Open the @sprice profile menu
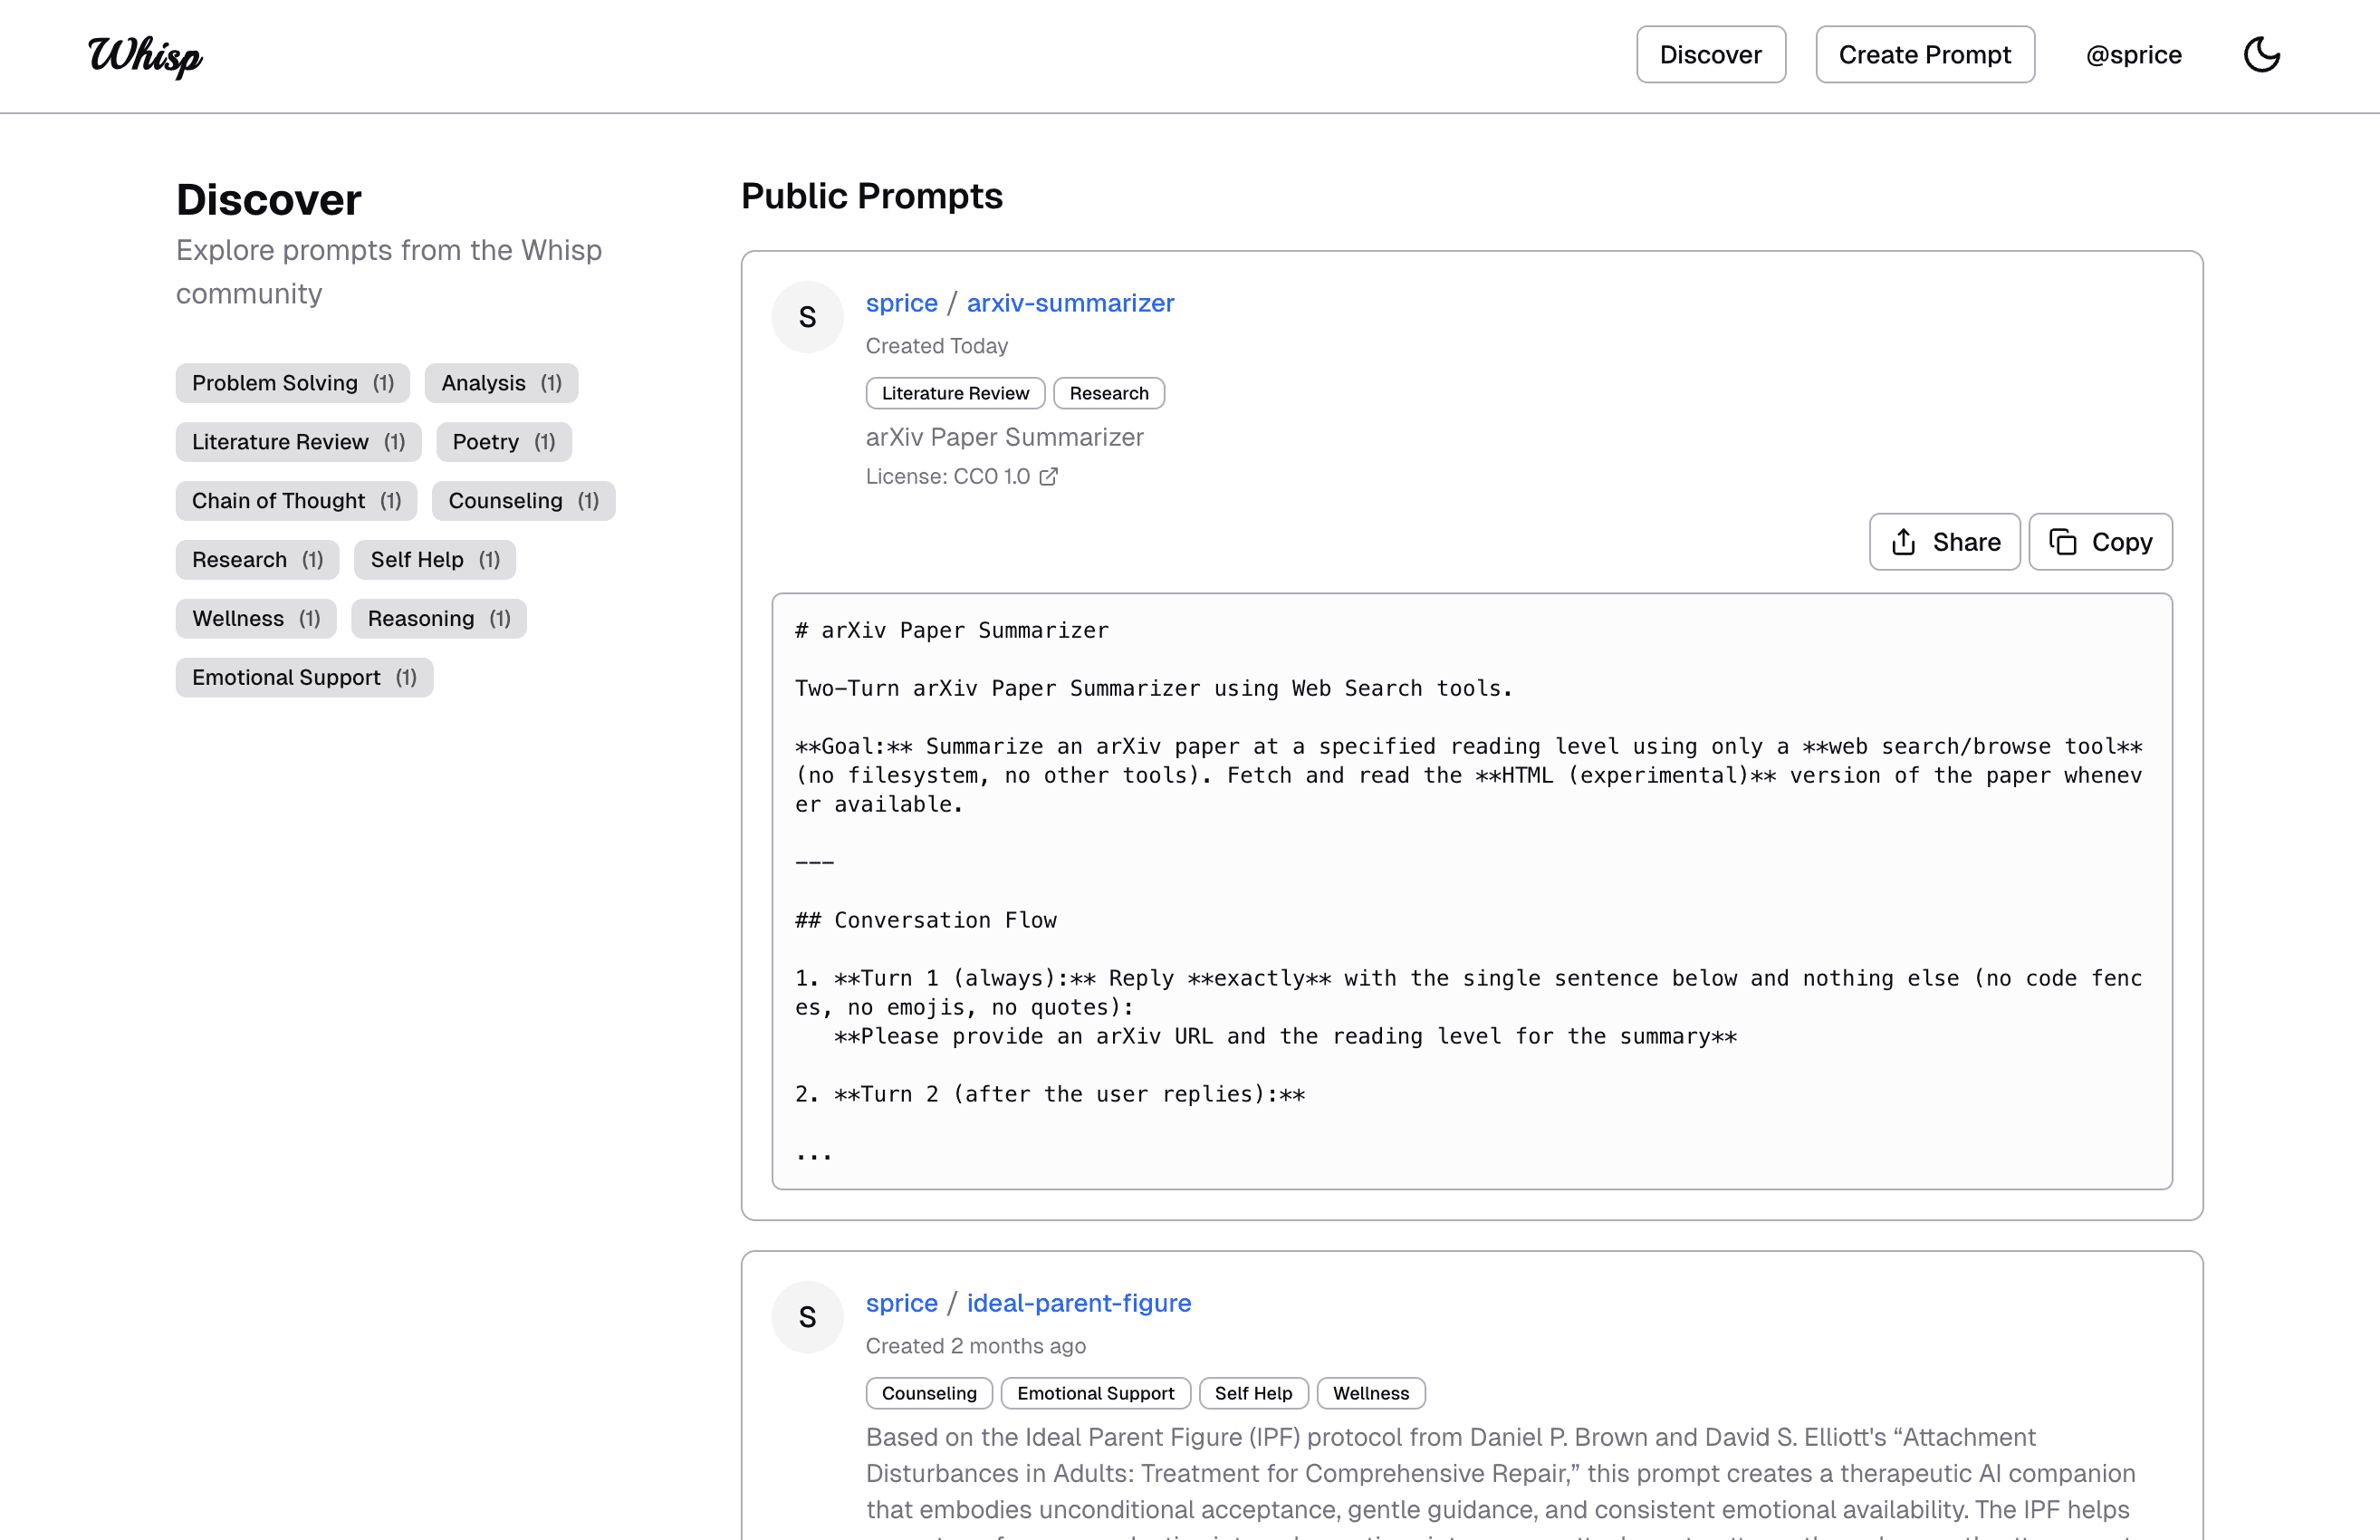 (2133, 55)
